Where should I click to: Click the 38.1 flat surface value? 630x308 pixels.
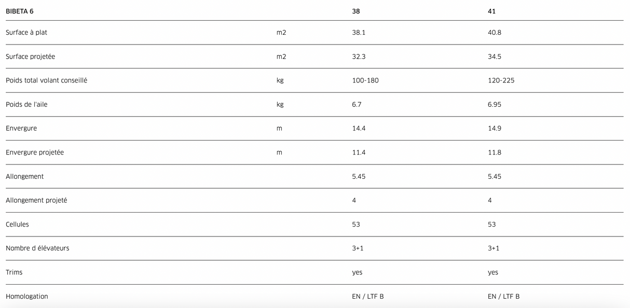(359, 32)
